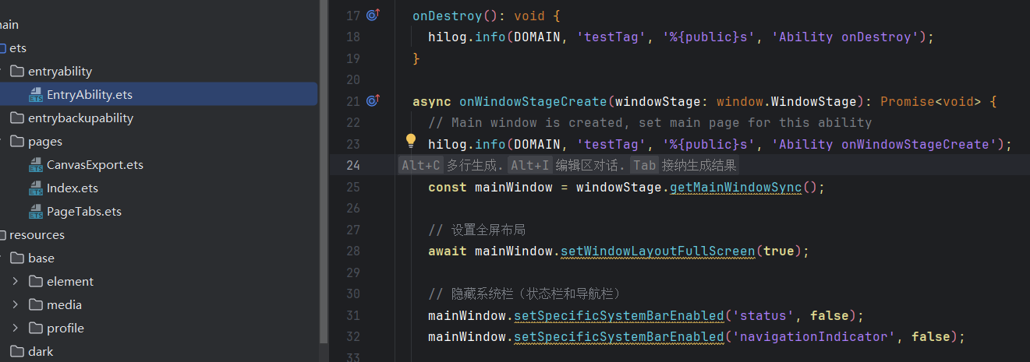Screen dimensions: 1030x362
Task: Expand the media folder chevron
Action: [x=16, y=305]
